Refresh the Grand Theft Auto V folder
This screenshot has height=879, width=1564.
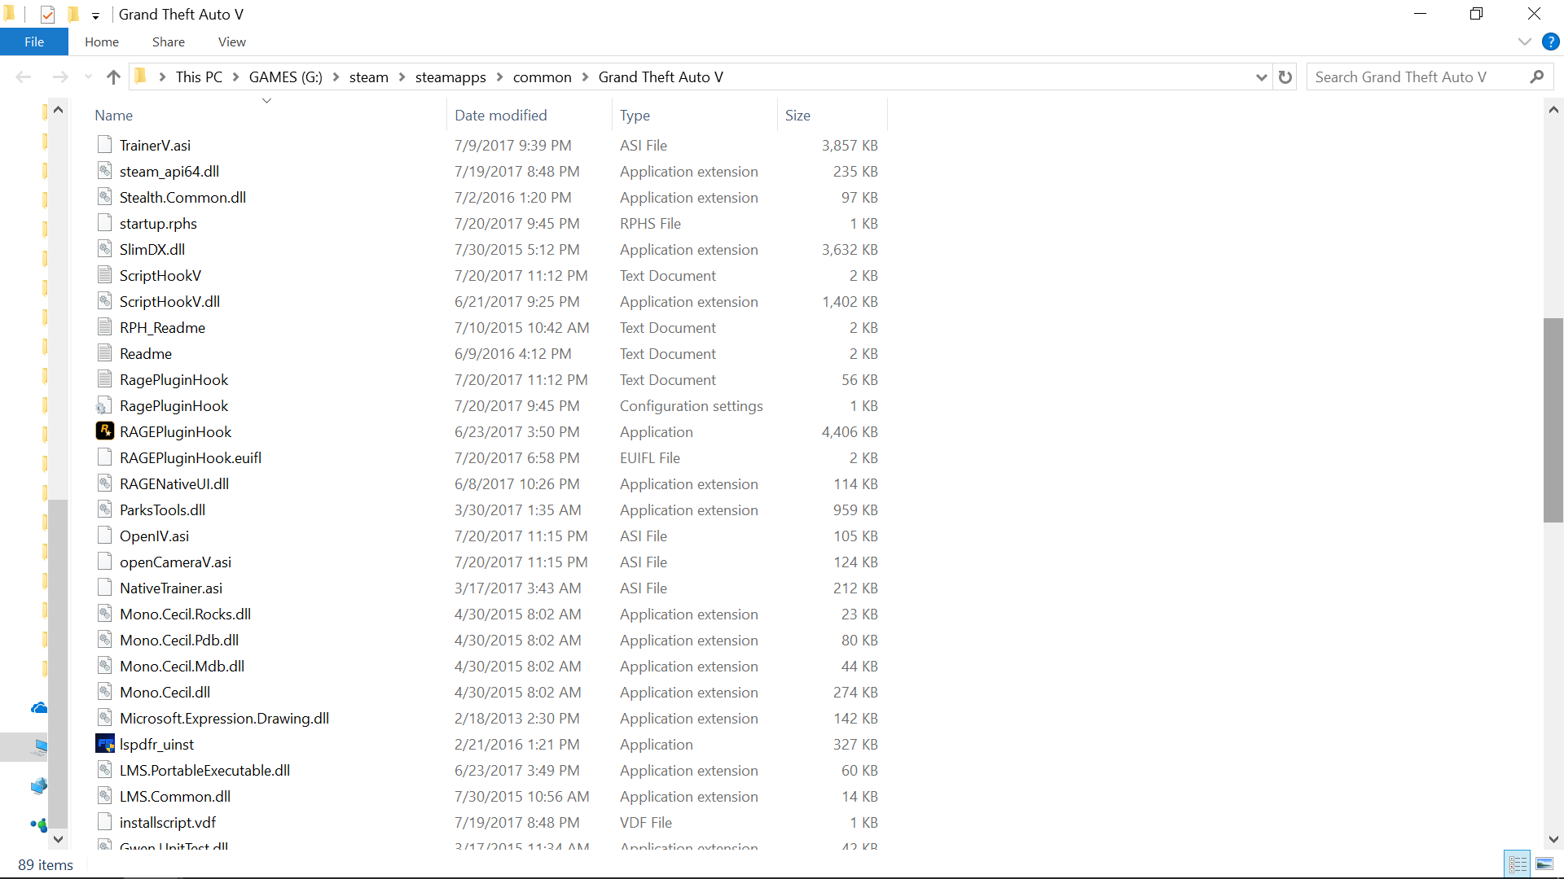[x=1285, y=77]
